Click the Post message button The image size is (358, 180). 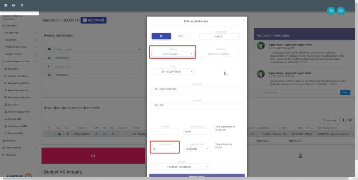pos(345,92)
